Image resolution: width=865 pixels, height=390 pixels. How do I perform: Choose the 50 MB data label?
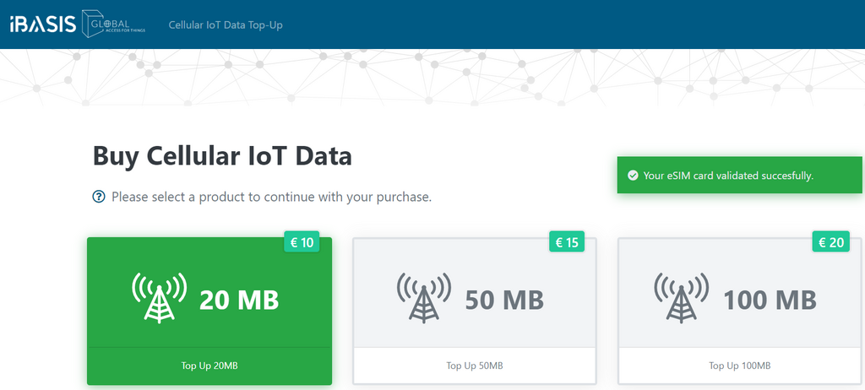click(x=504, y=300)
